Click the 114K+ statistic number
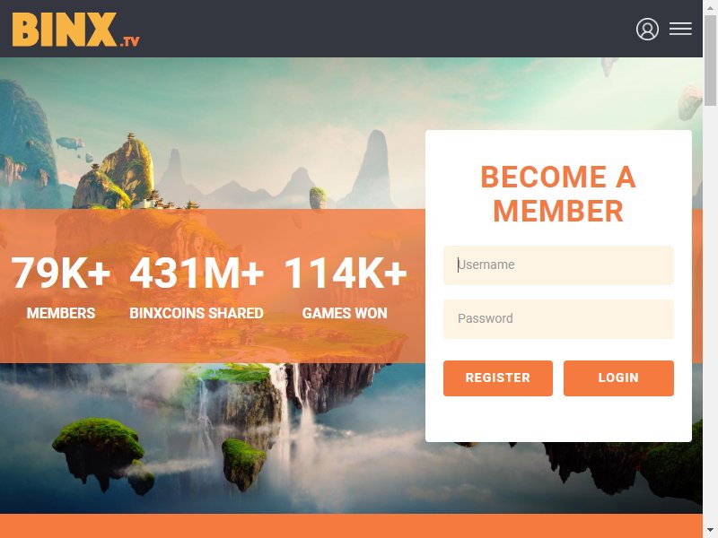Screen dimensions: 718x538 click(346, 273)
